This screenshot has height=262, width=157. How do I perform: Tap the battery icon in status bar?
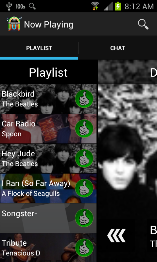(118, 6)
